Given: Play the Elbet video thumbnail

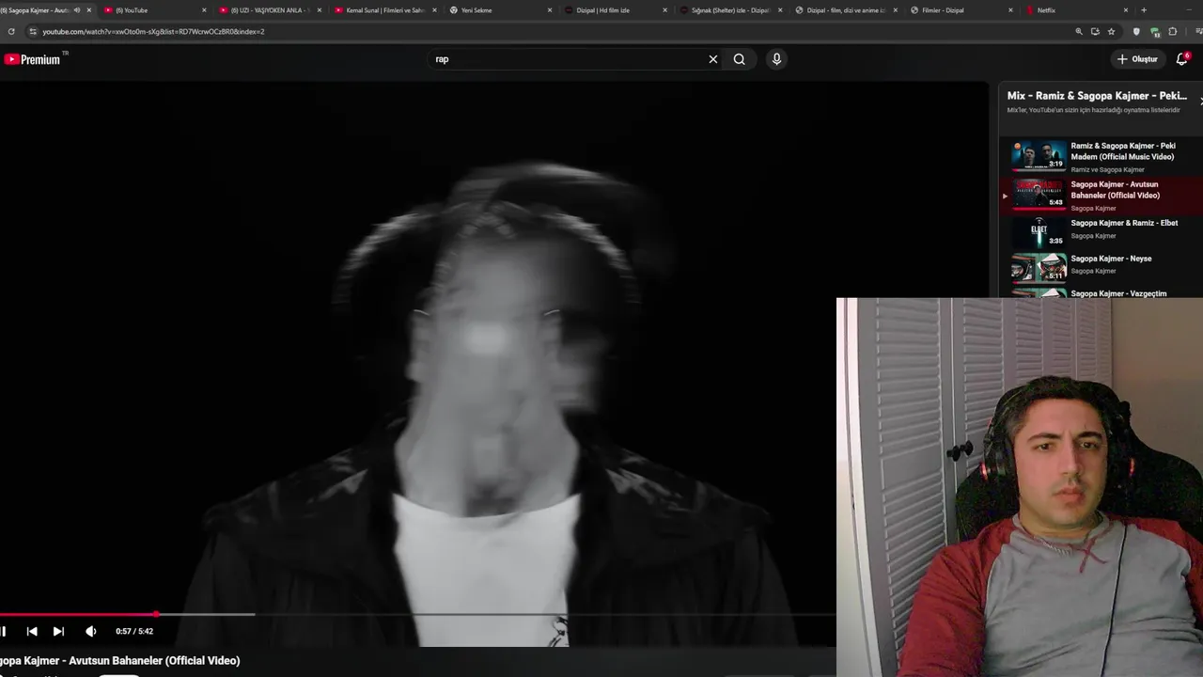Looking at the screenshot, I should coord(1039,232).
